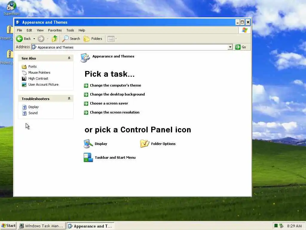Click the Display troubleshooter help icon

pos(25,107)
